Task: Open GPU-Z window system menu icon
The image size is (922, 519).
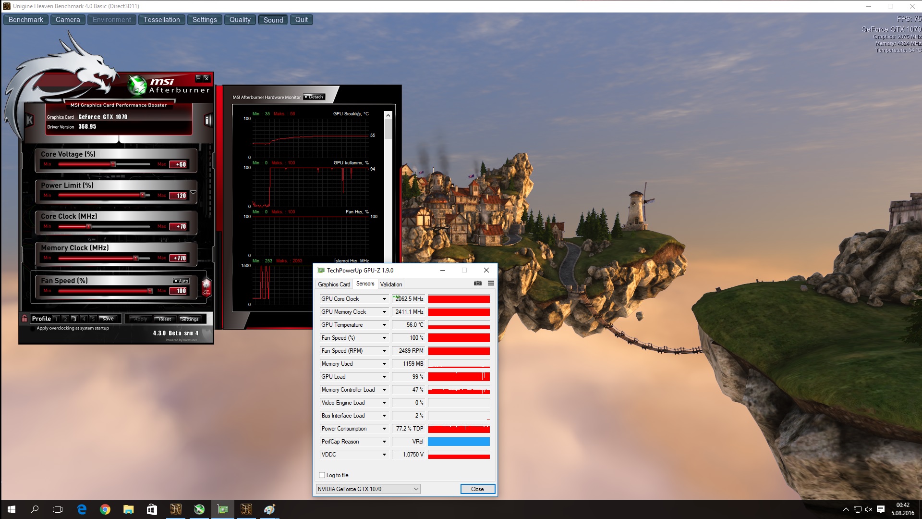Action: coord(321,271)
